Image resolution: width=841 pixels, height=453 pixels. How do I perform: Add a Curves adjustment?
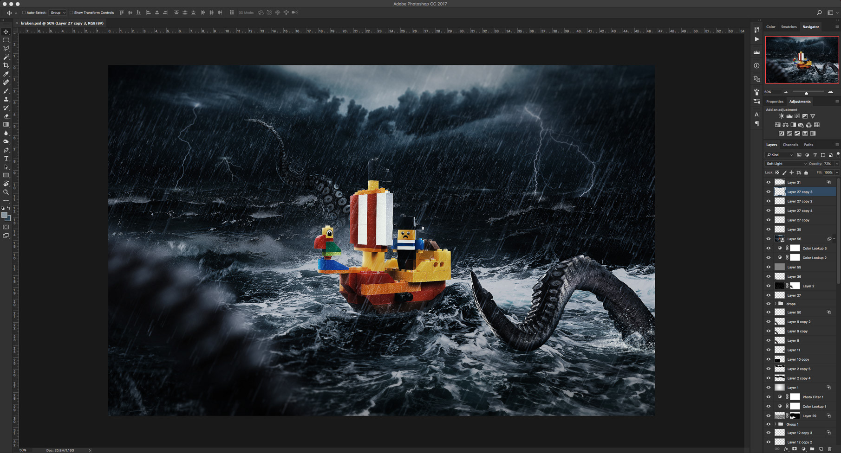pyautogui.click(x=797, y=116)
